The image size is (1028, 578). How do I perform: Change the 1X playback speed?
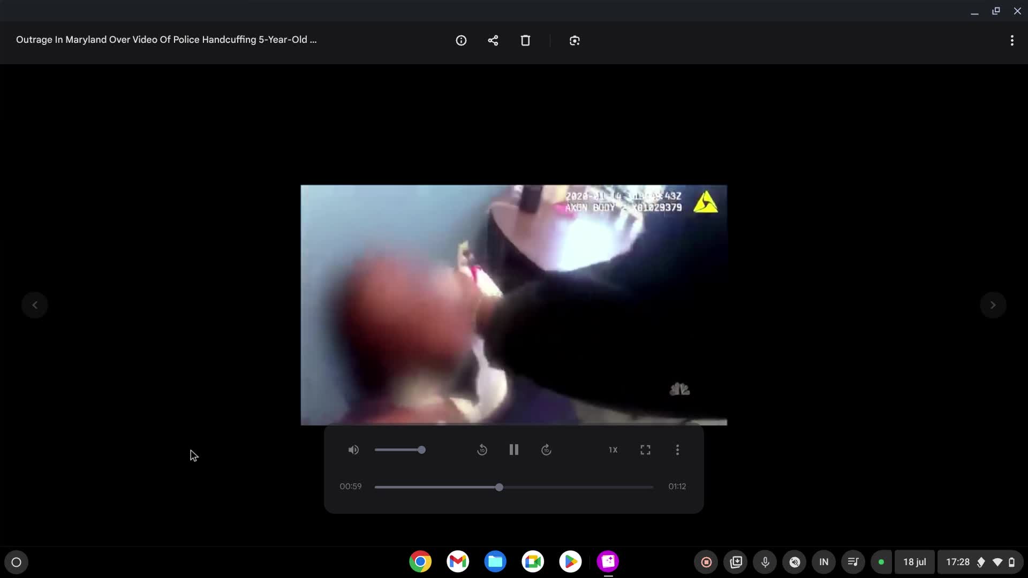(613, 450)
